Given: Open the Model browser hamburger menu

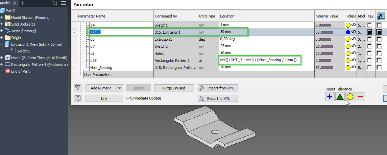Looking at the screenshot, I should 64,3.
